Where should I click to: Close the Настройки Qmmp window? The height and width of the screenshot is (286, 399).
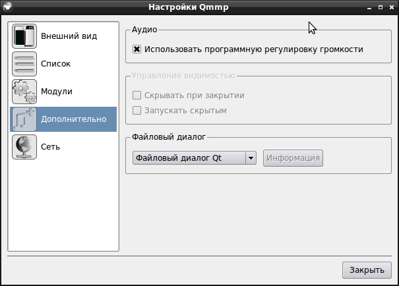coord(392,7)
